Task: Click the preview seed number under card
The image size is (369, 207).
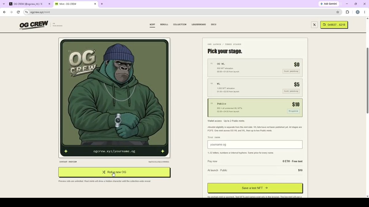Action: click(x=159, y=162)
